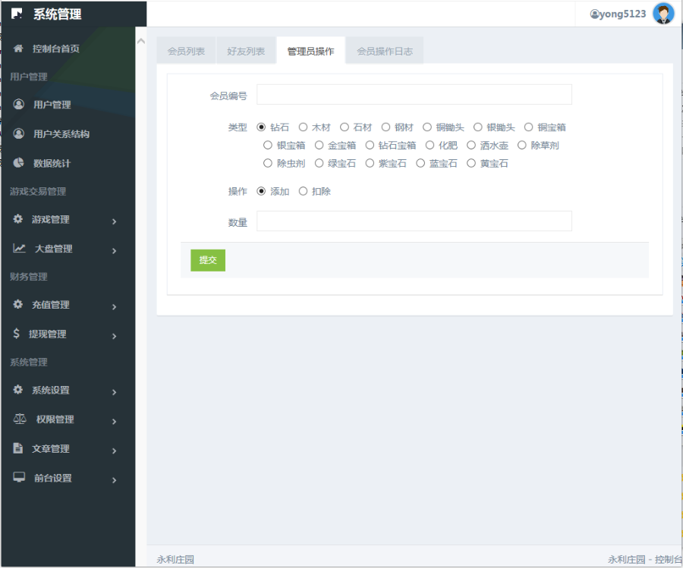Expand the 游戏管理 submenu arrow
This screenshot has width=683, height=568.
(114, 221)
